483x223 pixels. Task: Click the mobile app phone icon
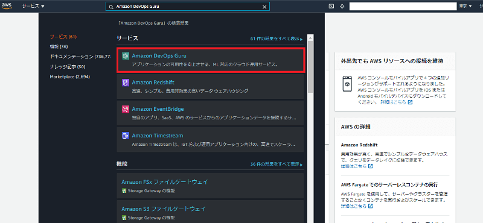(347, 83)
